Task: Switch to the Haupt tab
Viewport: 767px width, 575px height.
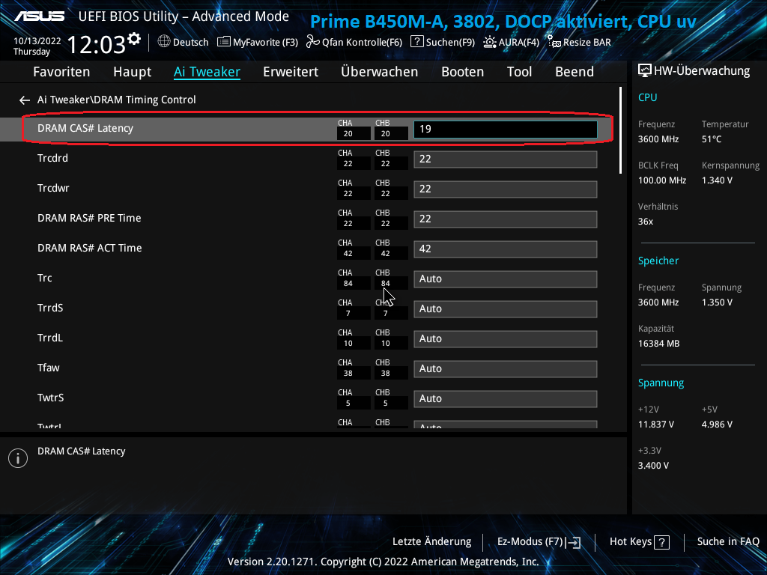Action: click(x=132, y=72)
